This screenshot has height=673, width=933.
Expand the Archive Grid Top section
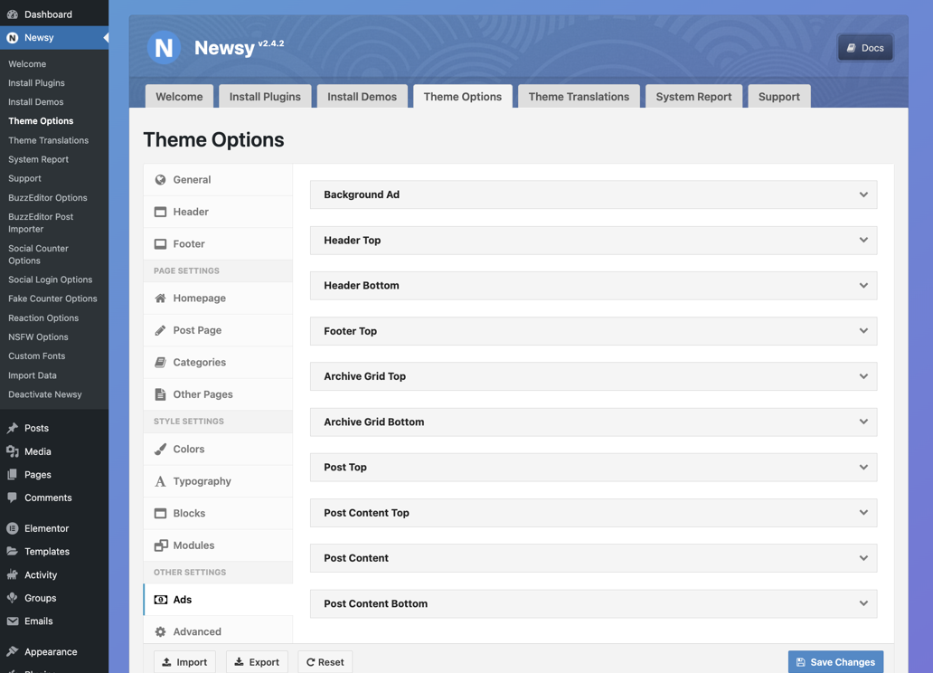point(593,376)
